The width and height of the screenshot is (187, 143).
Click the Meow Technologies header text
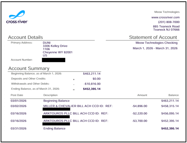tap(167, 12)
